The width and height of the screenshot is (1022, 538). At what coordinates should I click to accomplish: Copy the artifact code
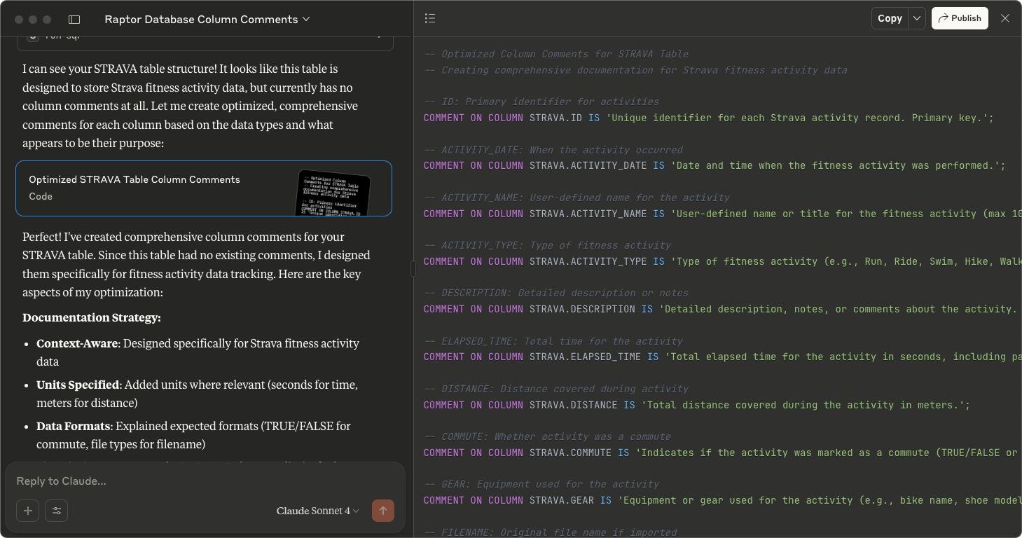click(890, 18)
